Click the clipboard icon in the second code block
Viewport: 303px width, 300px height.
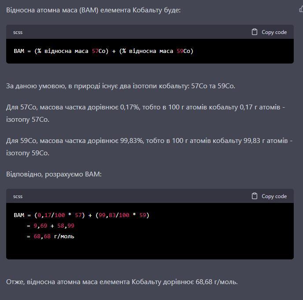[255, 196]
